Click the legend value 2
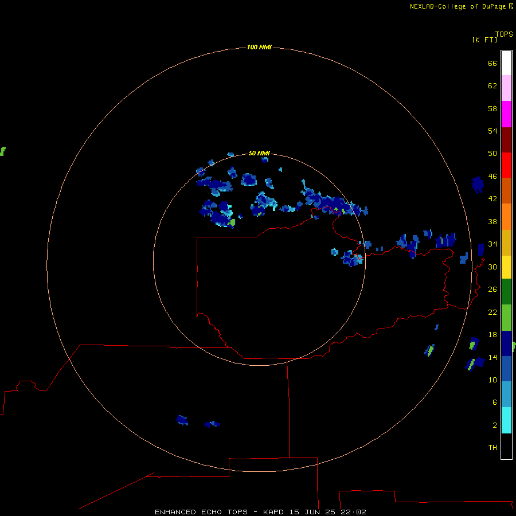Screen dimensions: 516x516 point(495,425)
